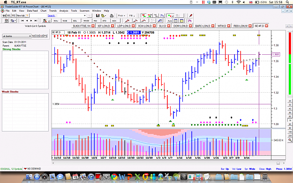Click the red pushpin toolbar icon
The width and height of the screenshot is (293, 183).
tap(191, 15)
